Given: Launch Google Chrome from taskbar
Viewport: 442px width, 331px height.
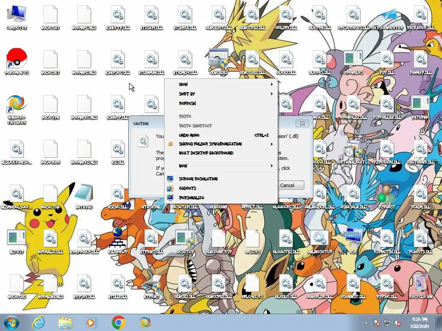Looking at the screenshot, I should 118,322.
